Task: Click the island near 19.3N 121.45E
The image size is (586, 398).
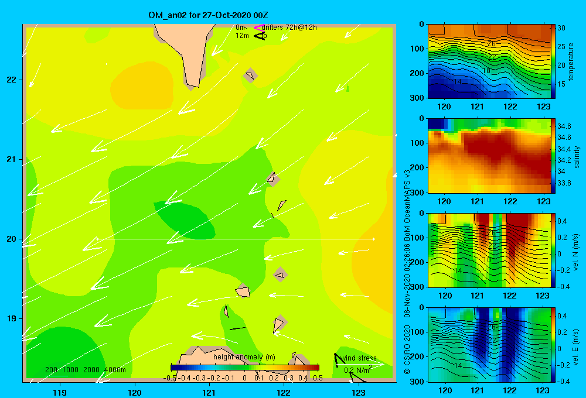Action: pyautogui.click(x=243, y=291)
